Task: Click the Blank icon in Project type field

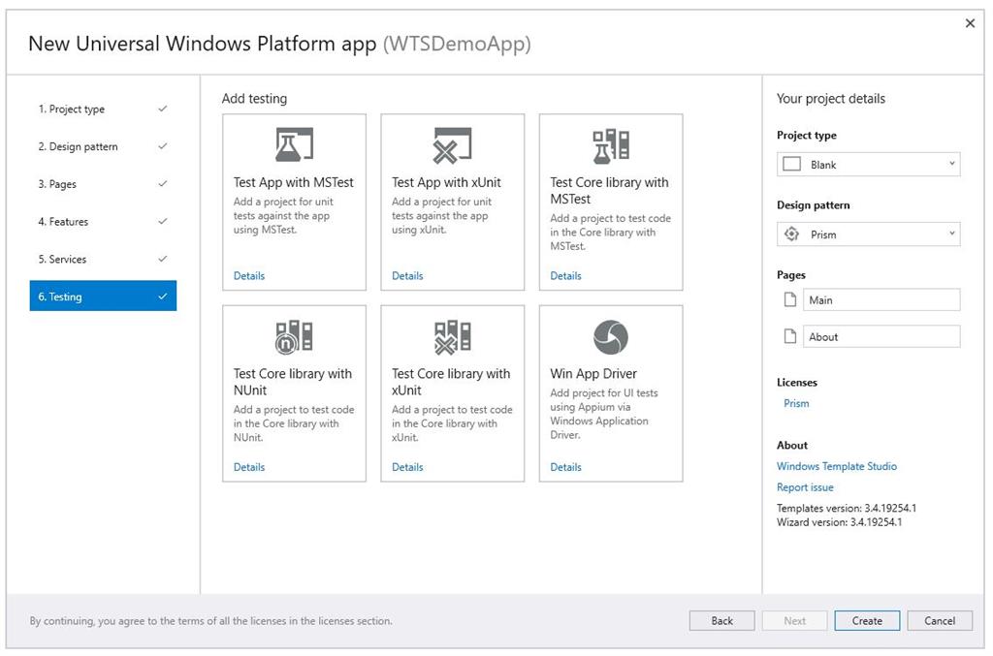Action: (x=790, y=164)
